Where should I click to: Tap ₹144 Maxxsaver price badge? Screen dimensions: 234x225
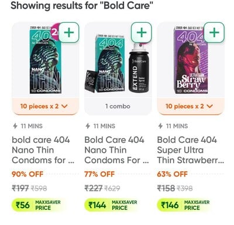coord(112,205)
